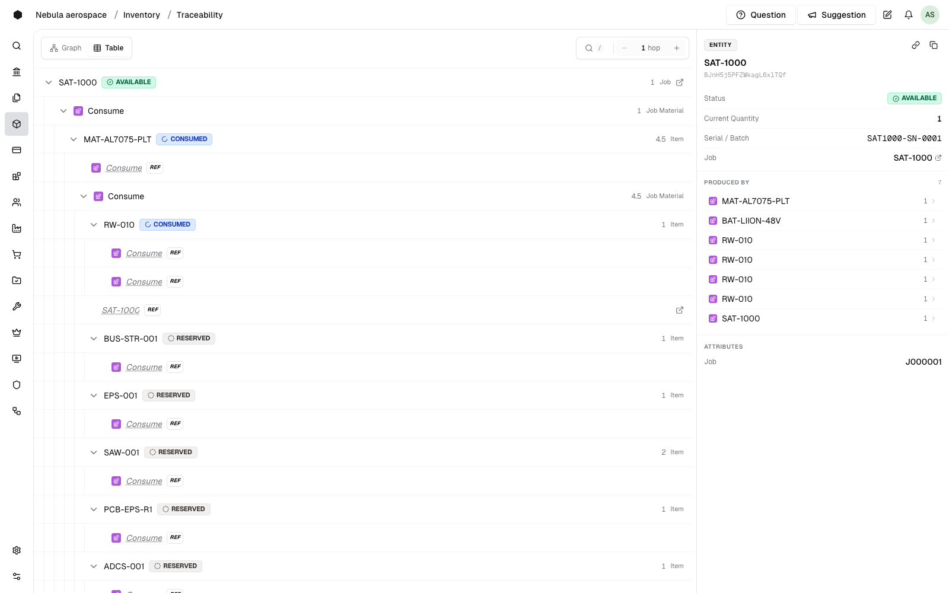Click the copy icon in the entity panel
This screenshot has width=949, height=593.
tap(934, 45)
